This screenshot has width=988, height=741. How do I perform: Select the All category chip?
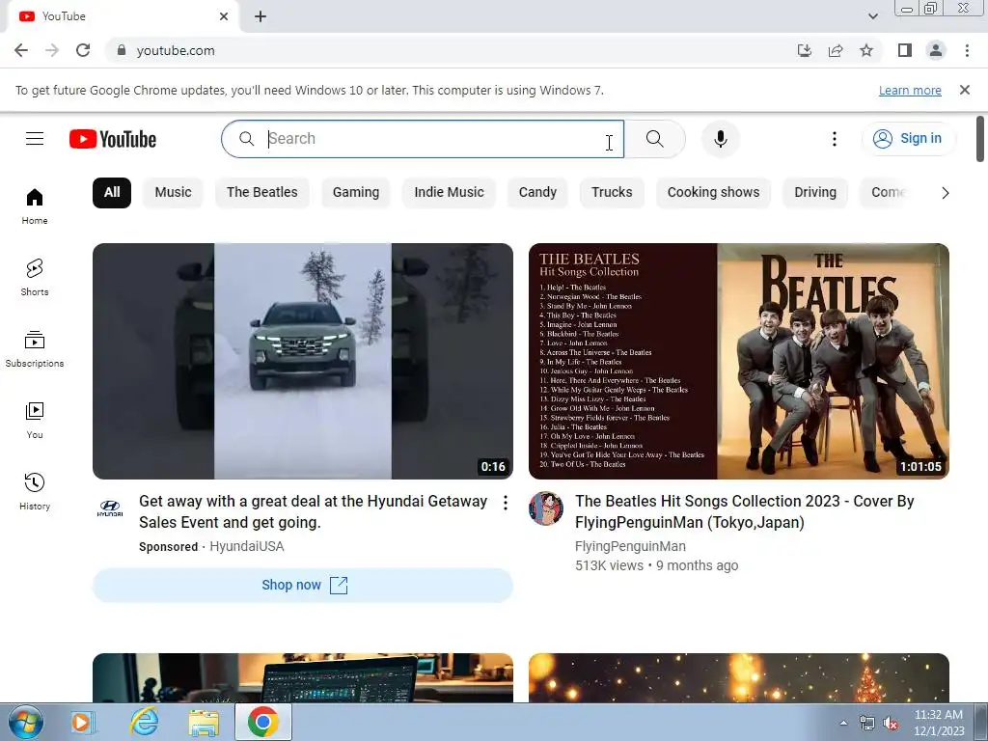[112, 192]
